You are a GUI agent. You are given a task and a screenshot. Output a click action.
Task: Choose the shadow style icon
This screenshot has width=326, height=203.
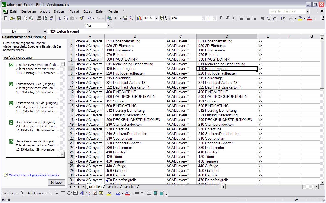[155, 193]
